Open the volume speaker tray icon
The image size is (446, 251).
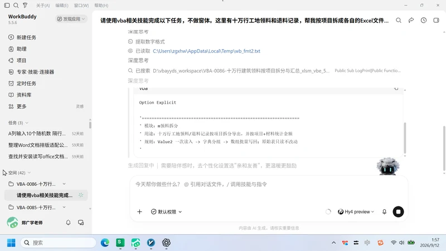tap(401, 243)
